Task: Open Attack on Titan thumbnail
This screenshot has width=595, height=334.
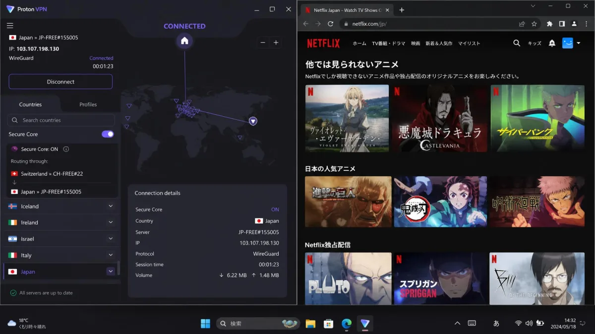Action: (348, 201)
